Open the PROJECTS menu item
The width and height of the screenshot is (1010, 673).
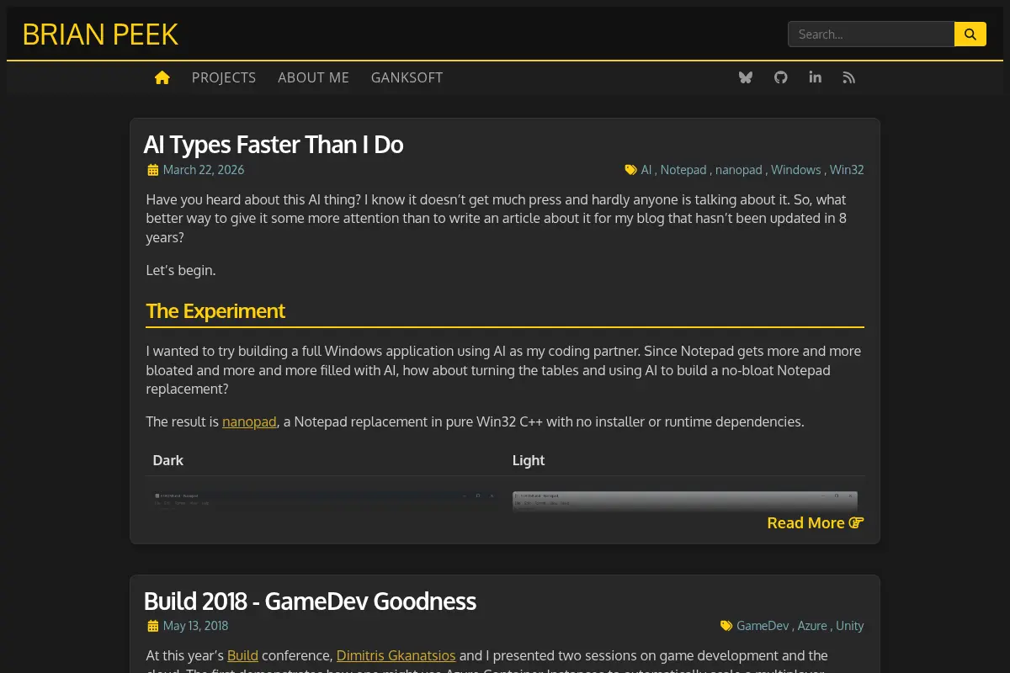[x=224, y=77]
